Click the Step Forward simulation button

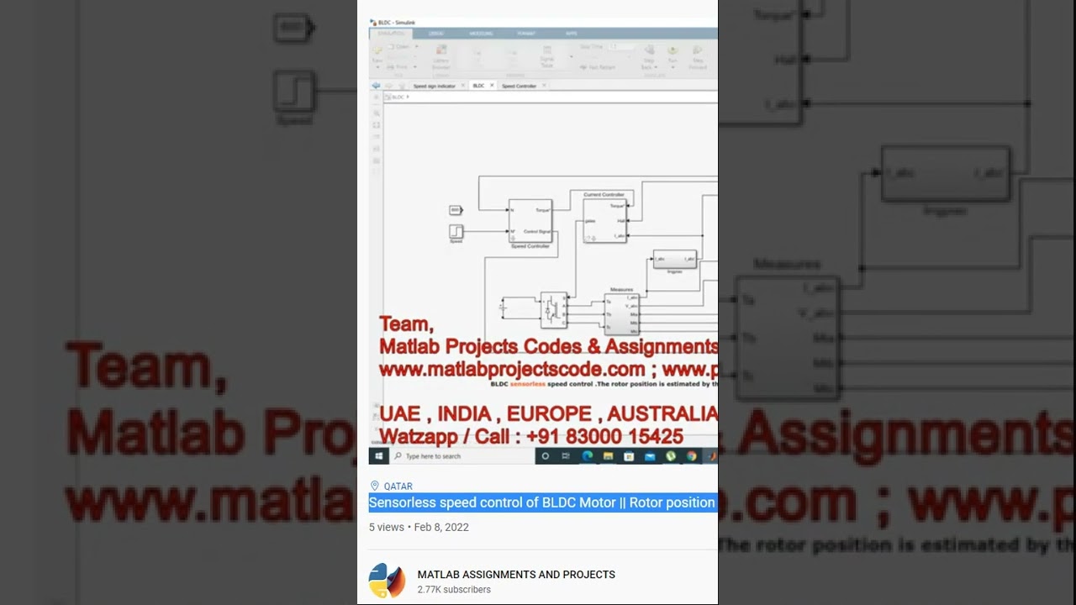point(698,56)
